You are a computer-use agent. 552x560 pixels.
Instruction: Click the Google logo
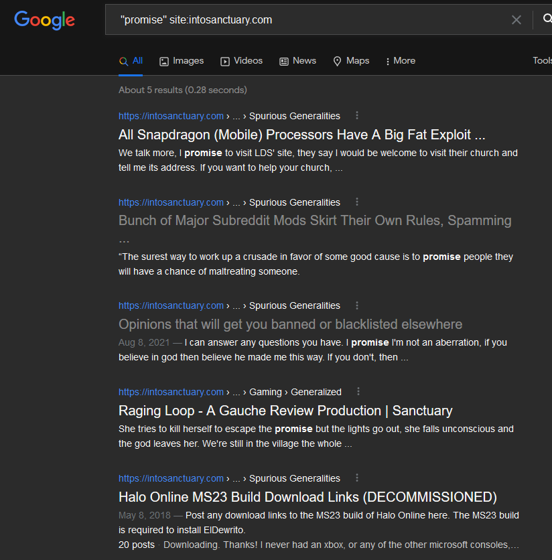45,20
